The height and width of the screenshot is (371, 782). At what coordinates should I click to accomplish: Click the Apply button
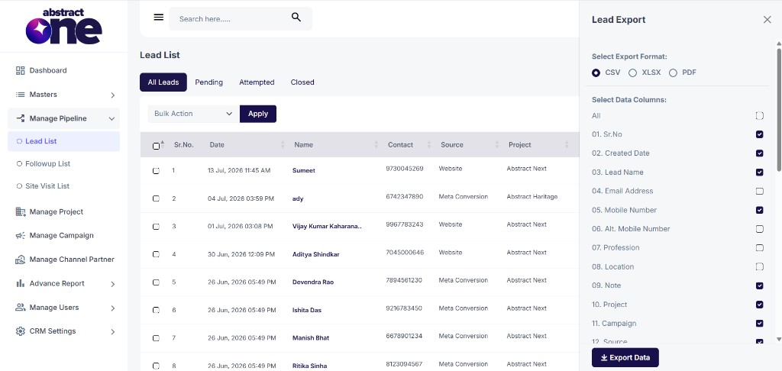pyautogui.click(x=258, y=114)
